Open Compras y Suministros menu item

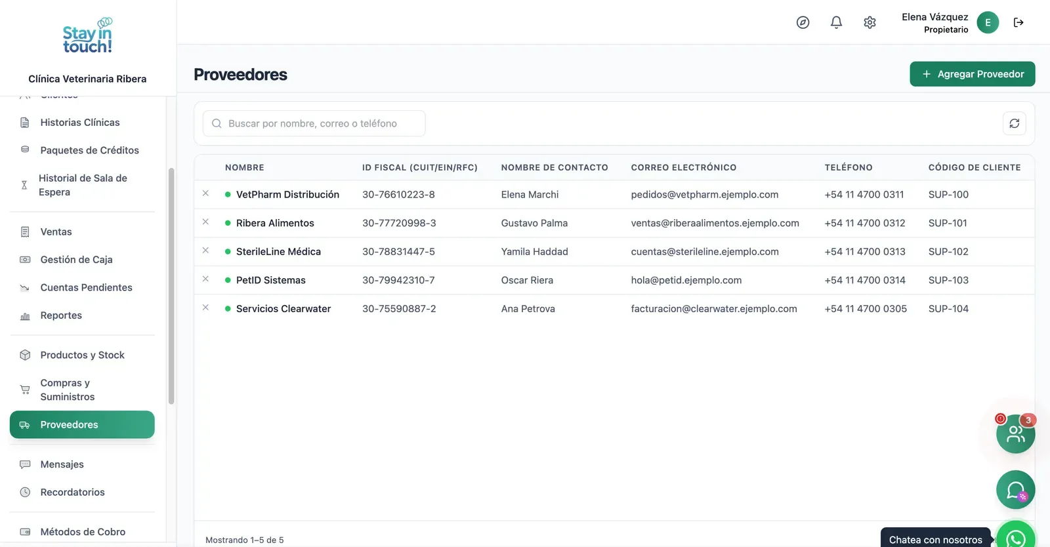(82, 390)
